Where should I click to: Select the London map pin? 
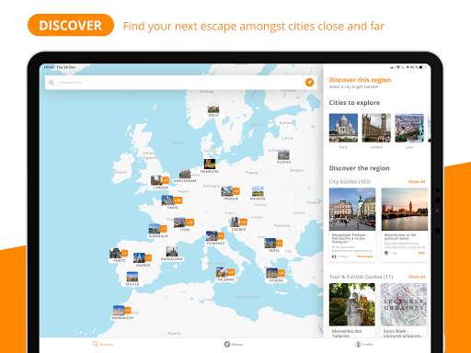coord(160,182)
